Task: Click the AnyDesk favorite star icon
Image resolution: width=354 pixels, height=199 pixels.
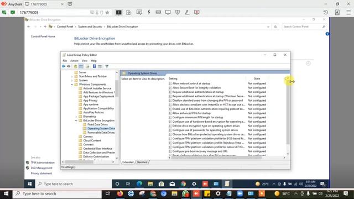Action: pos(107,12)
